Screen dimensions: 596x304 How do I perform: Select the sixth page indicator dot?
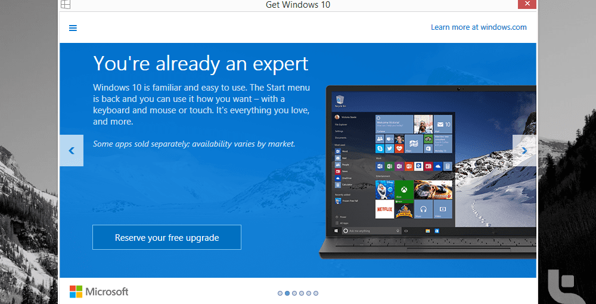click(x=316, y=293)
